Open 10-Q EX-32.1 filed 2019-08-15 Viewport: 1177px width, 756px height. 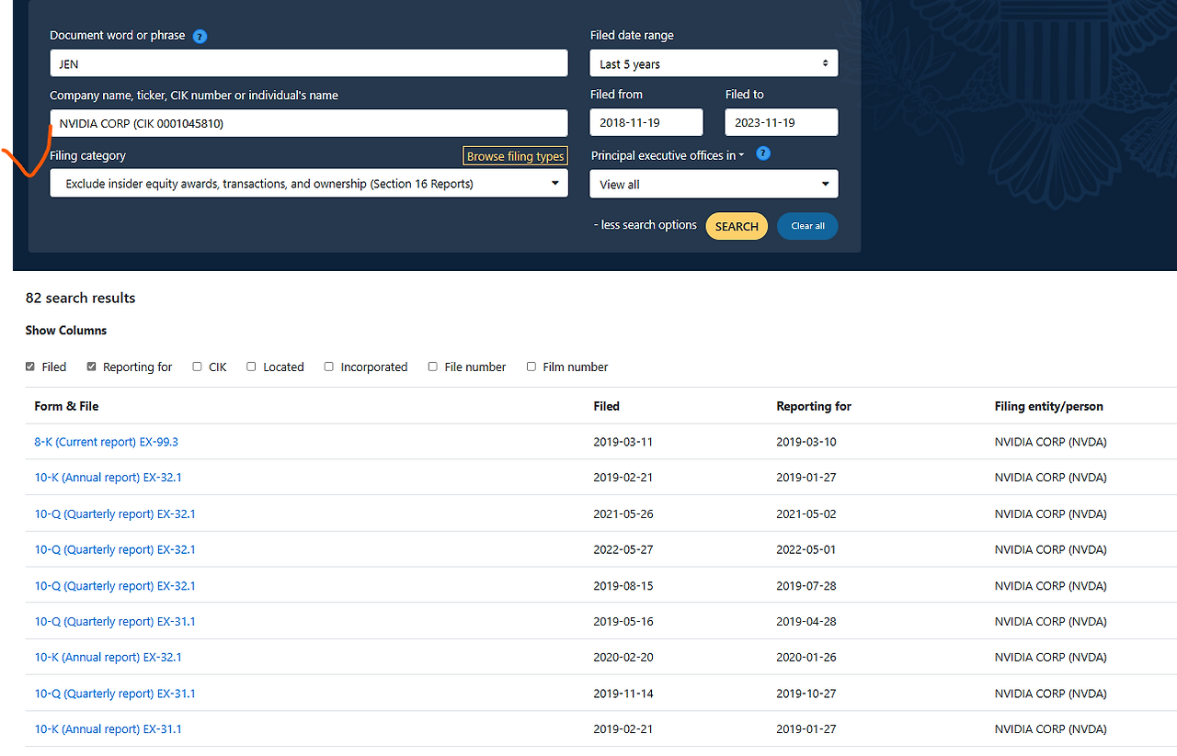coord(115,586)
